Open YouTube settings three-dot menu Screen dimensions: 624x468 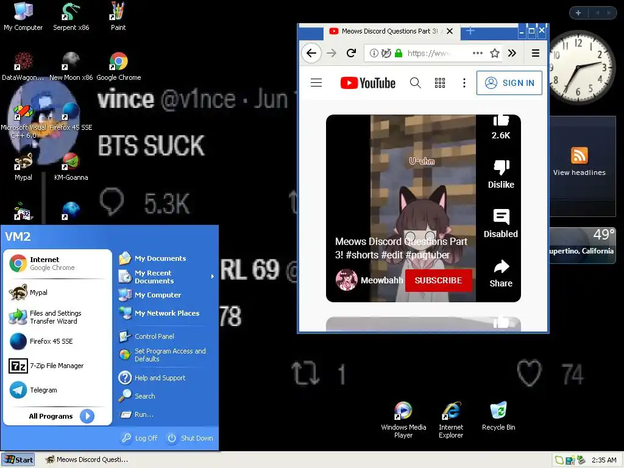pyautogui.click(x=464, y=83)
